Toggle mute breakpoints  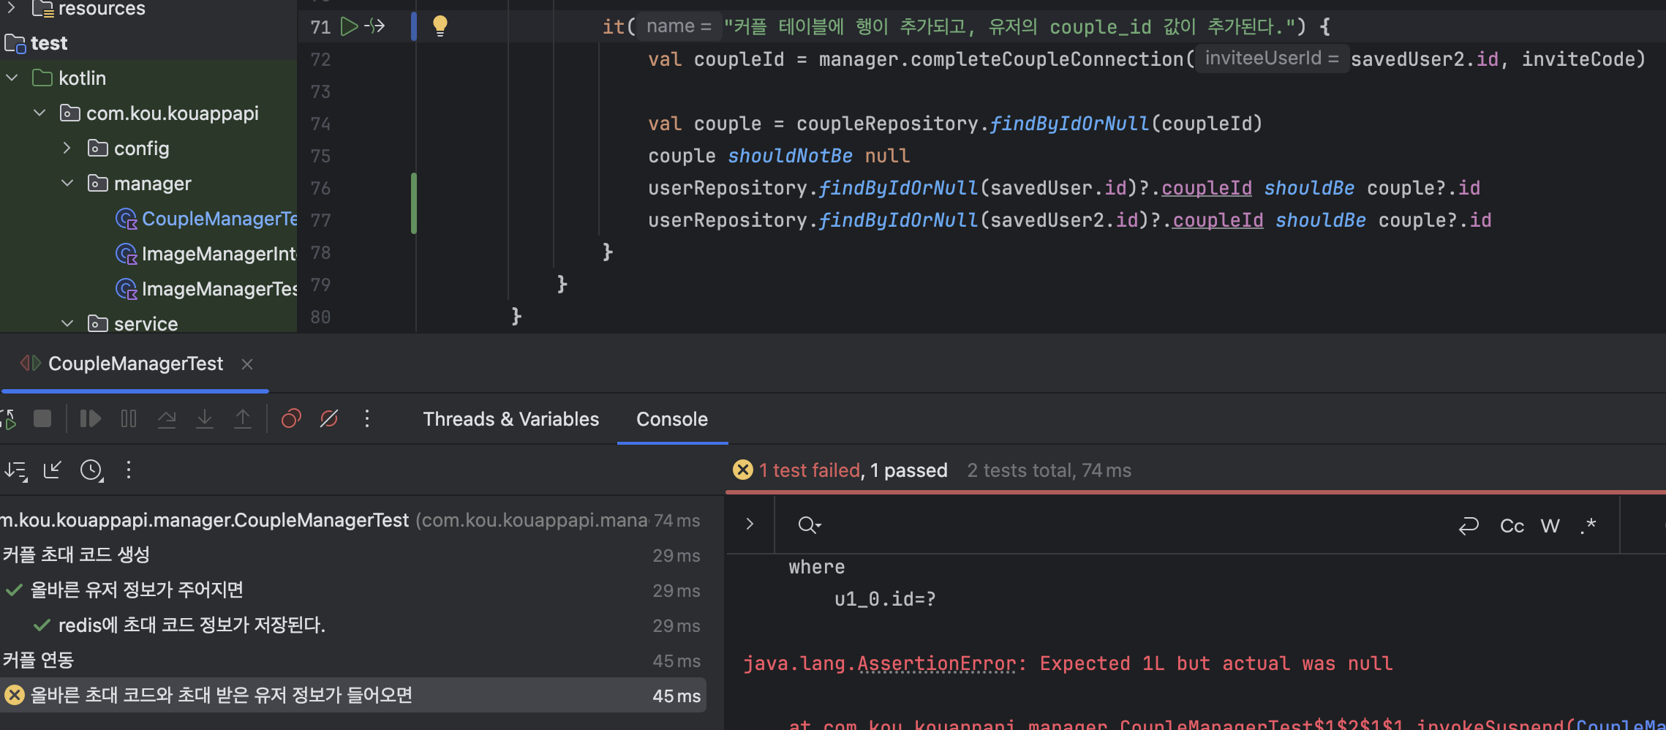(x=329, y=418)
